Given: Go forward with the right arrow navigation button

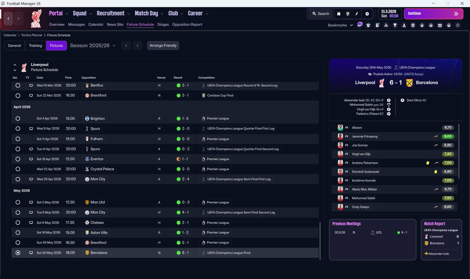Looking at the screenshot, I should pos(18,18).
